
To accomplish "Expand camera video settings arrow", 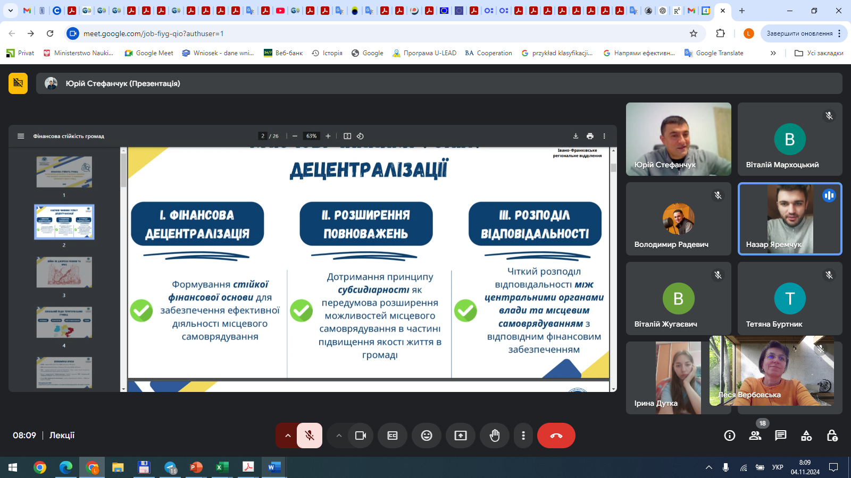I will click(339, 436).
